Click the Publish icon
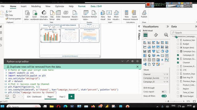The width and height of the screenshot is (197, 110). pos(144,14)
